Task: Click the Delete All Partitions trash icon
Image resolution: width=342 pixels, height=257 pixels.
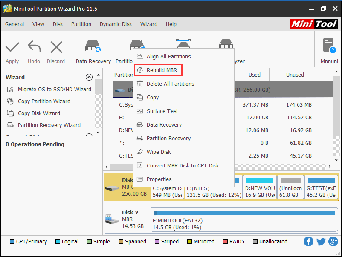Action: [140, 84]
